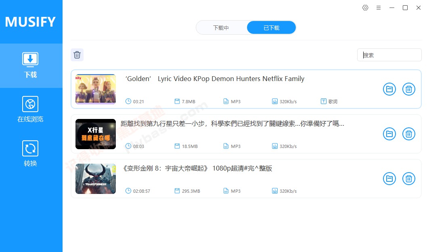Switch to the 已下载 tab

[x=271, y=27]
